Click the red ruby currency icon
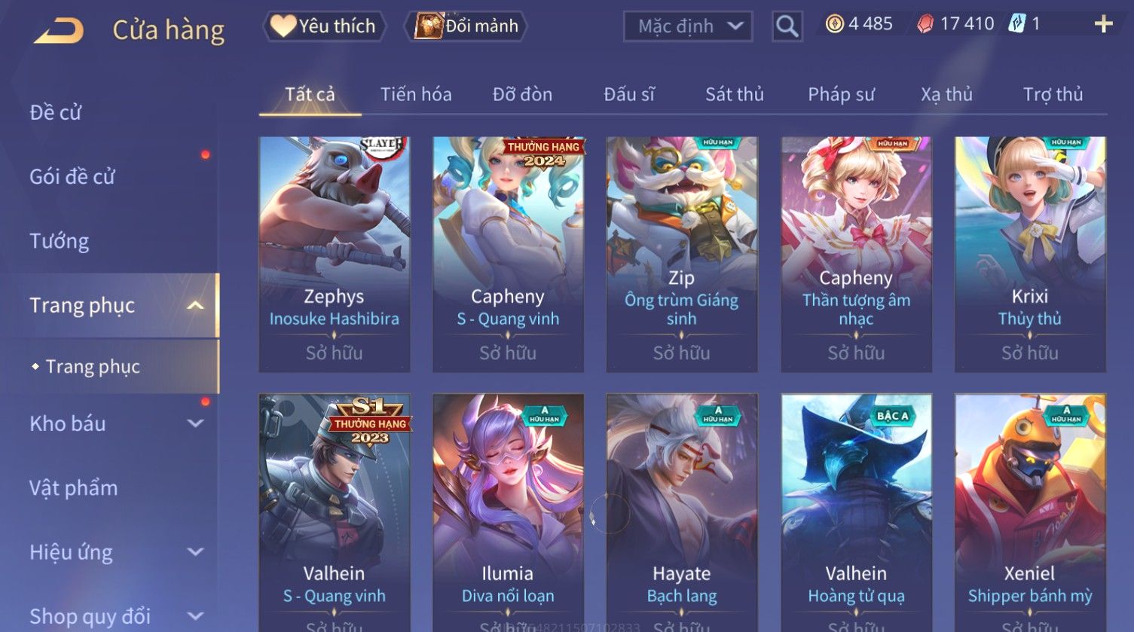Screen dimensions: 1134x632 tap(925, 24)
